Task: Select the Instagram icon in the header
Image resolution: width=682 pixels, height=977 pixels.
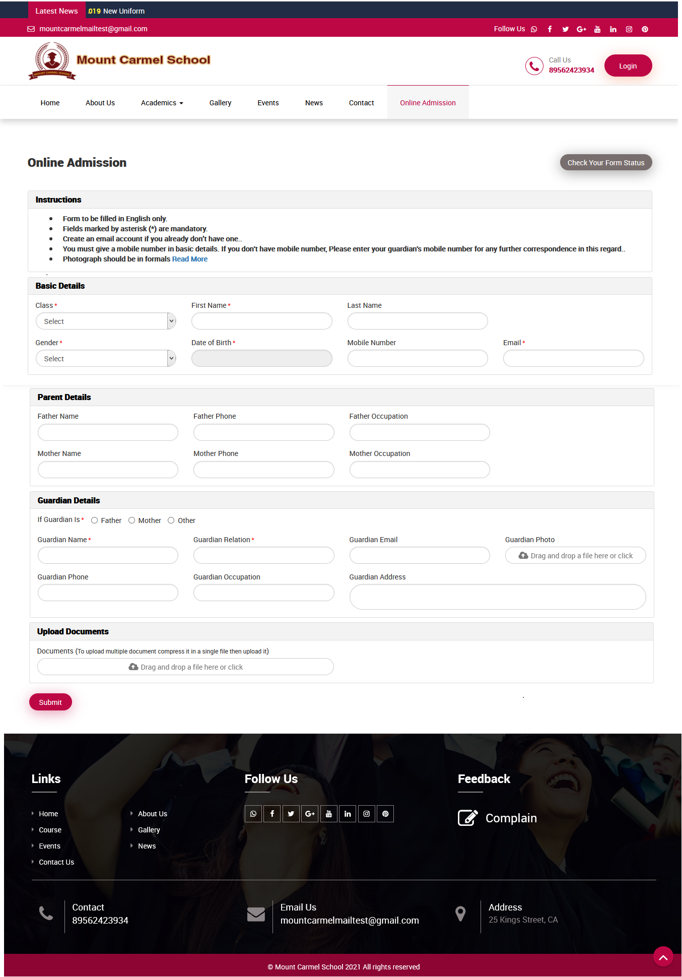Action: (x=629, y=29)
